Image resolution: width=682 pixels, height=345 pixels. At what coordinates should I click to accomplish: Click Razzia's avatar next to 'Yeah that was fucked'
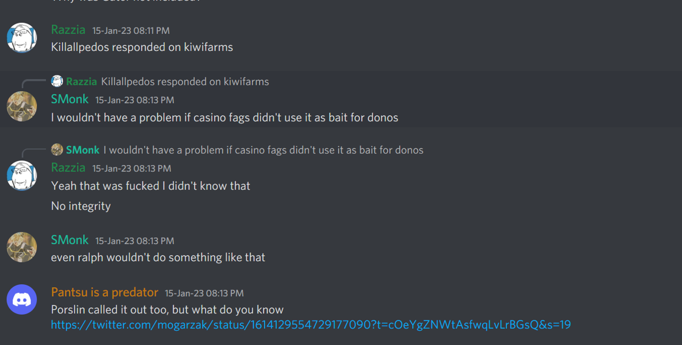(22, 175)
